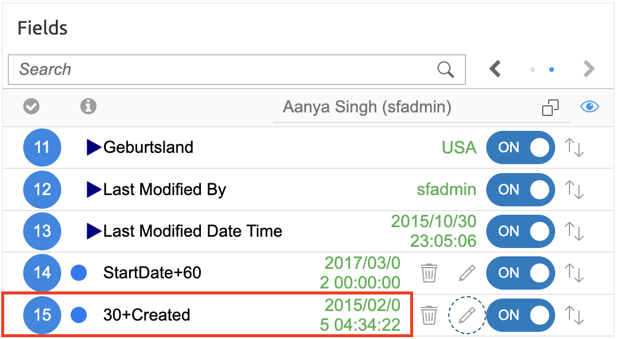Viewport: 617px width, 339px height.
Task: Reorder Last Modified By with sort arrows
Action: click(x=574, y=190)
